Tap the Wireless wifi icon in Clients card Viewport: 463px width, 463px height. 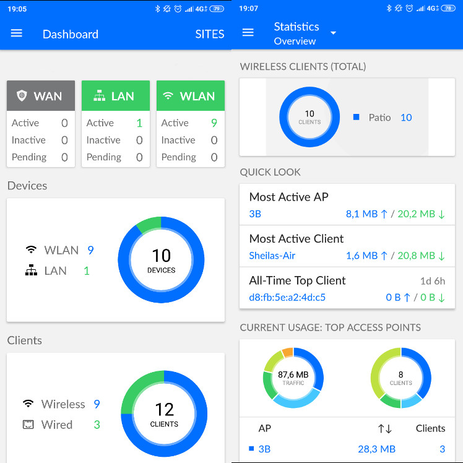coord(28,404)
